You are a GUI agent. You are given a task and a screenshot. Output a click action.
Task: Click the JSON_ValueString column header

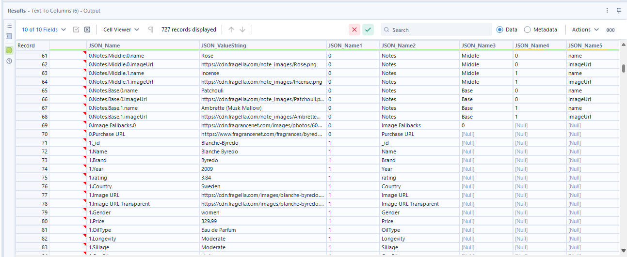pyautogui.click(x=263, y=45)
